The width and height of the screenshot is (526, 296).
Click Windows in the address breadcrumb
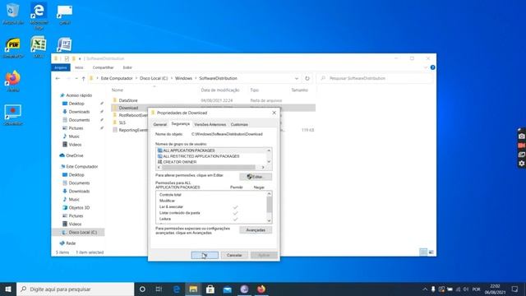tap(183, 78)
